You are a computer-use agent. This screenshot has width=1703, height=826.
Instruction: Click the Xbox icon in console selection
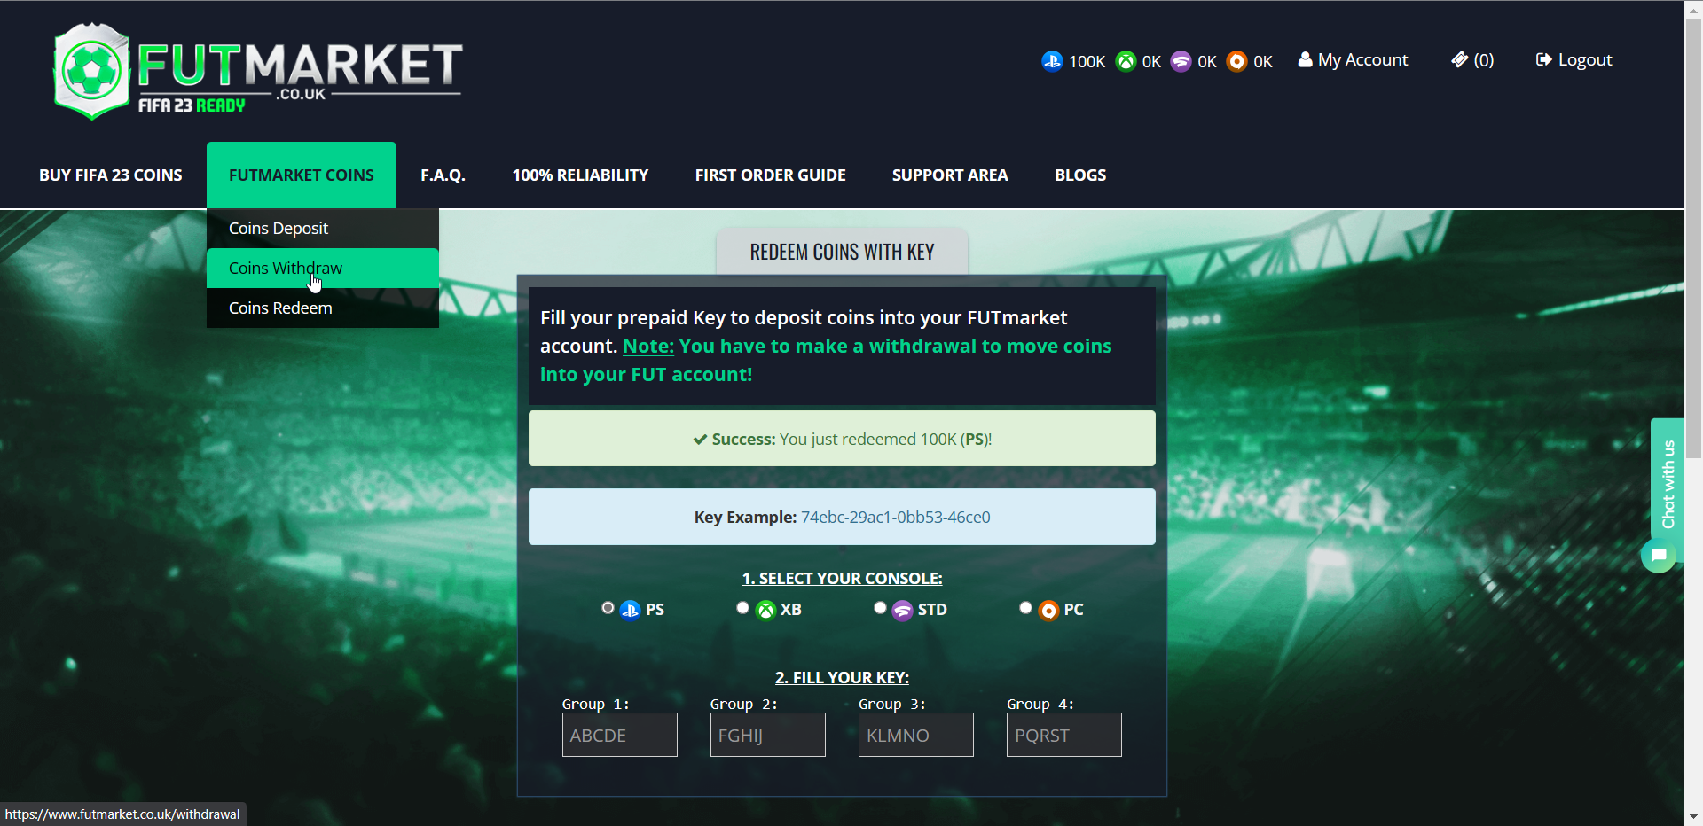[x=765, y=610]
